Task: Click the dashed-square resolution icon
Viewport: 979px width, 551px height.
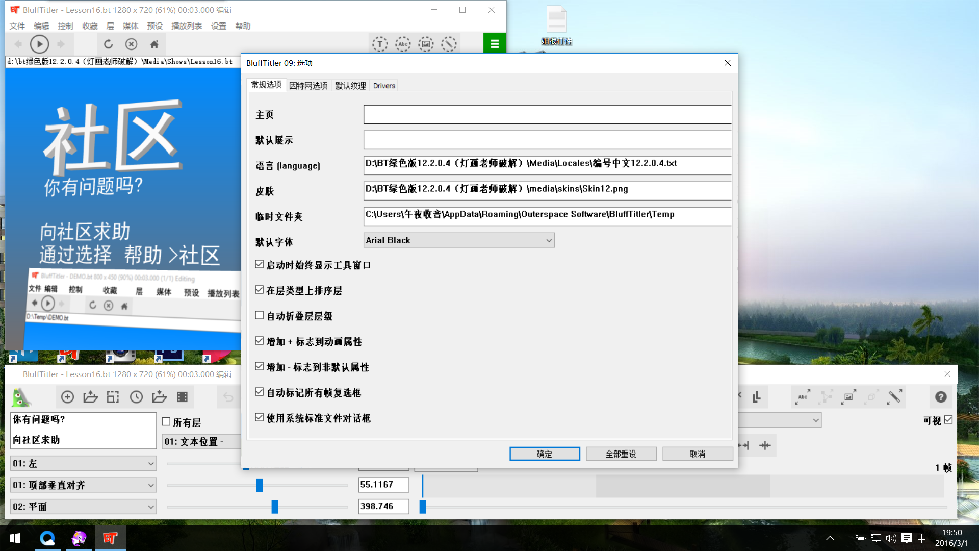Action: click(x=113, y=397)
